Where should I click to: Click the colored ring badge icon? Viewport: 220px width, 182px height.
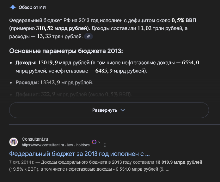(94, 142)
